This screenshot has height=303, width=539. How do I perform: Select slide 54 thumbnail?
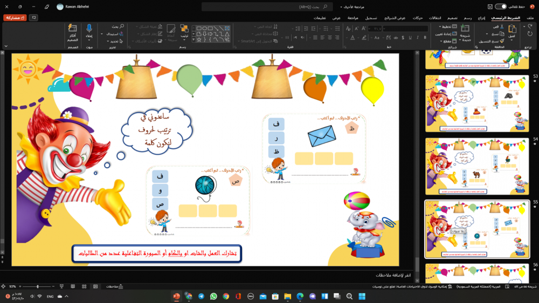tap(477, 167)
